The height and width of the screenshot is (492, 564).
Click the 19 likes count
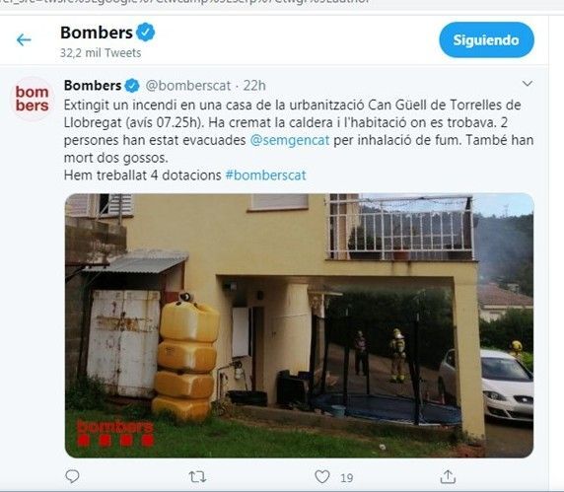click(x=346, y=478)
